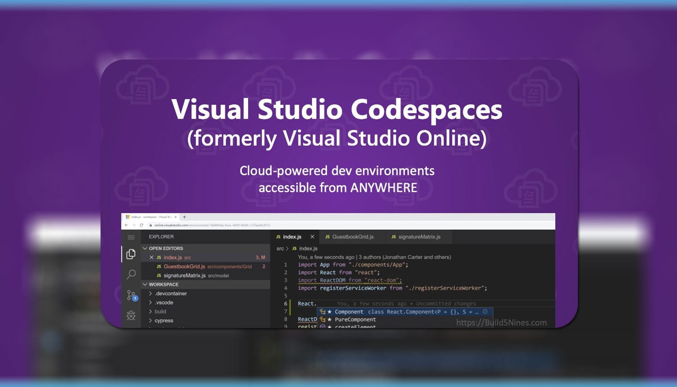The image size is (677, 387).
Task: Close the index.js editor tab
Action: 312,237
